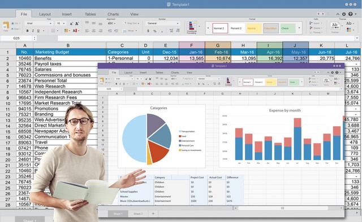Click the font color A icon in back window

(x=75, y=30)
